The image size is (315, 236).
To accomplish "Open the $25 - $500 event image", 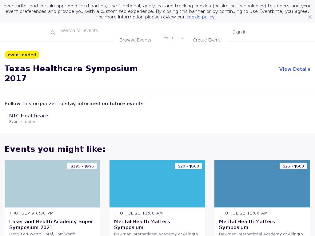I will [x=262, y=187].
